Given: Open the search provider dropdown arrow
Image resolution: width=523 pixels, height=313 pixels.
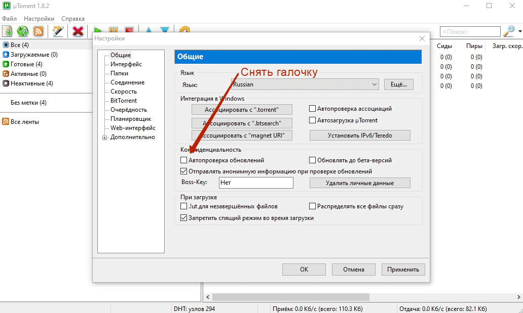Looking at the screenshot, I should [x=520, y=32].
